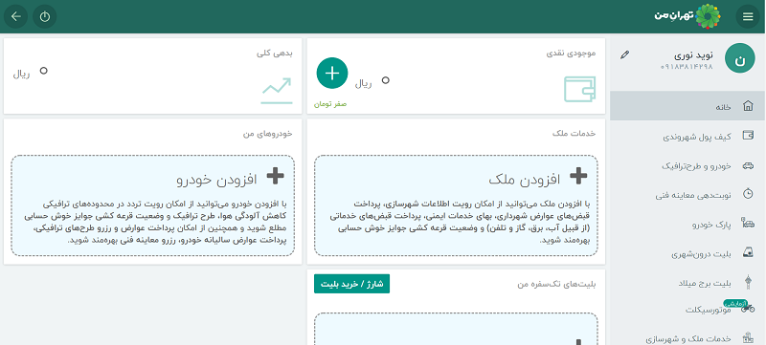Edit profile with the pencil icon

624,55
